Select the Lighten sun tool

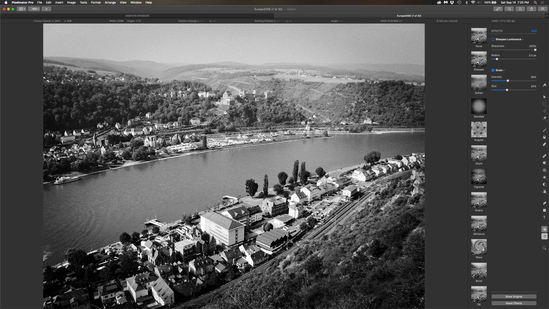(x=544, y=177)
